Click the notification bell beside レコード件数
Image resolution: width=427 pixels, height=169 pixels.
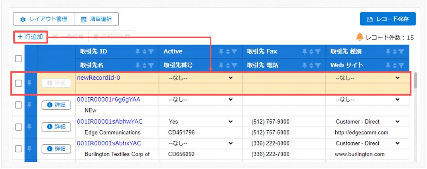[x=360, y=37]
